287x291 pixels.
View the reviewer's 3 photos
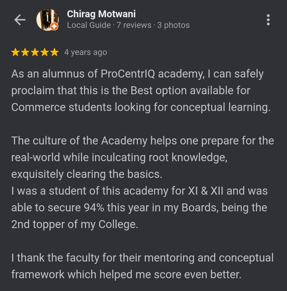coord(173,25)
